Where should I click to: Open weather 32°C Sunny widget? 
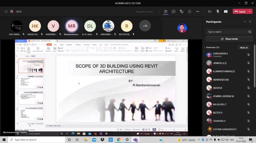coord(186,140)
